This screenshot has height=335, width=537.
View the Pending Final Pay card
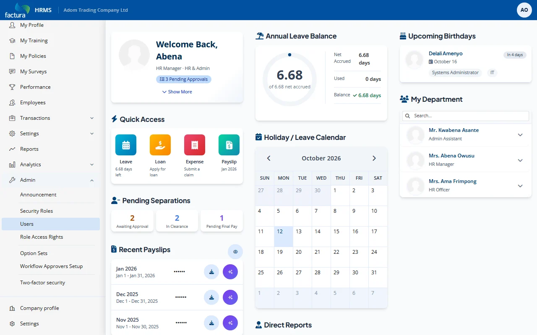click(222, 221)
